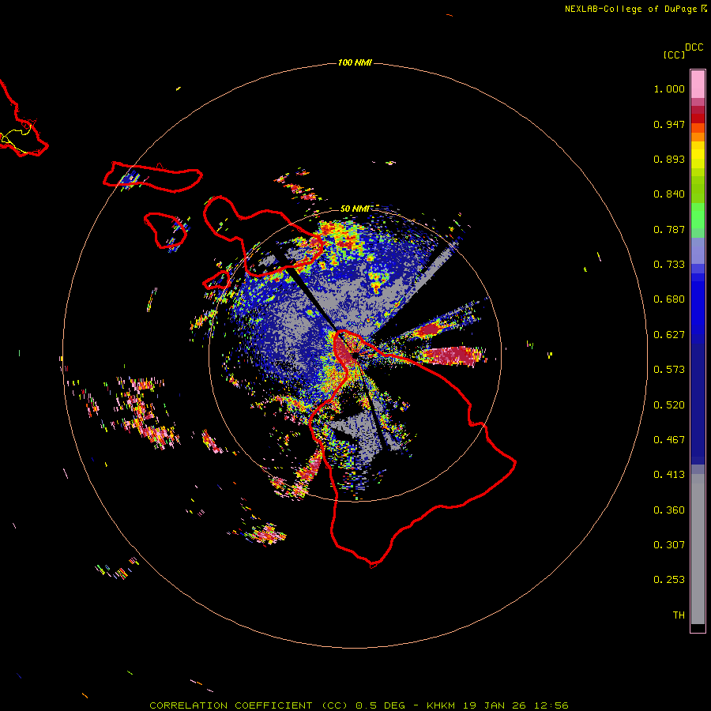The height and width of the screenshot is (711, 711).
Task: Click the 1.000 legend value
Action: [669, 88]
